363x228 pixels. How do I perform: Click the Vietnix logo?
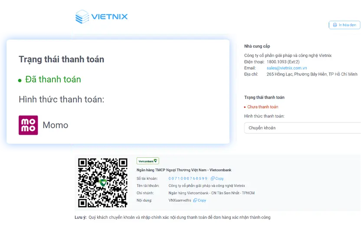coord(101,17)
